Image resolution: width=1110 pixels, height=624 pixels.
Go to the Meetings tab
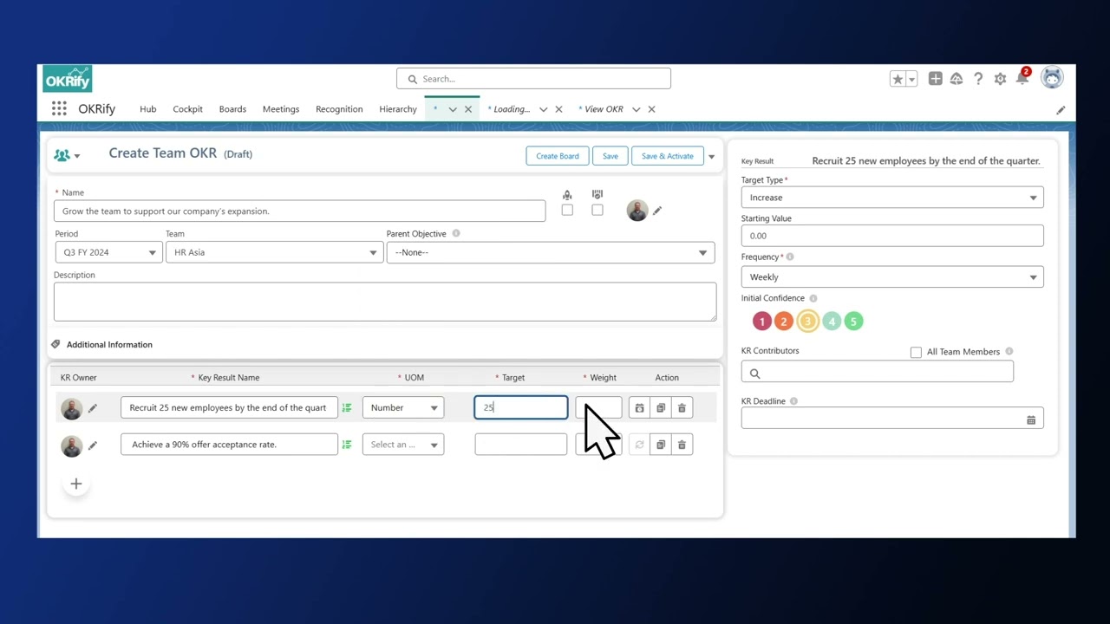(281, 109)
